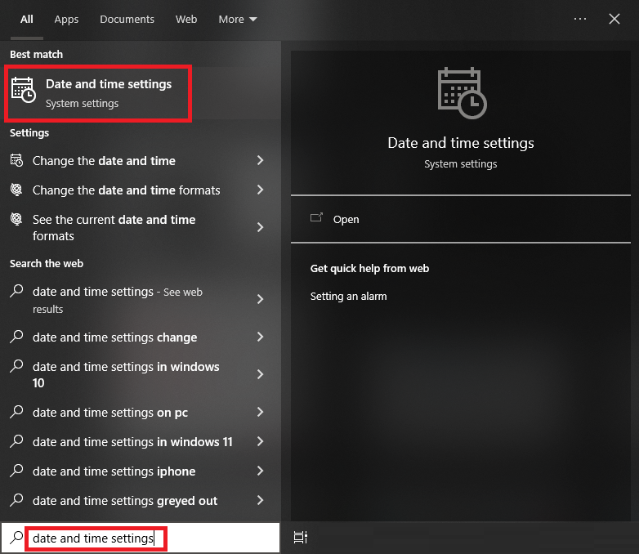Click search icon beside greyed out suggestion

click(16, 500)
